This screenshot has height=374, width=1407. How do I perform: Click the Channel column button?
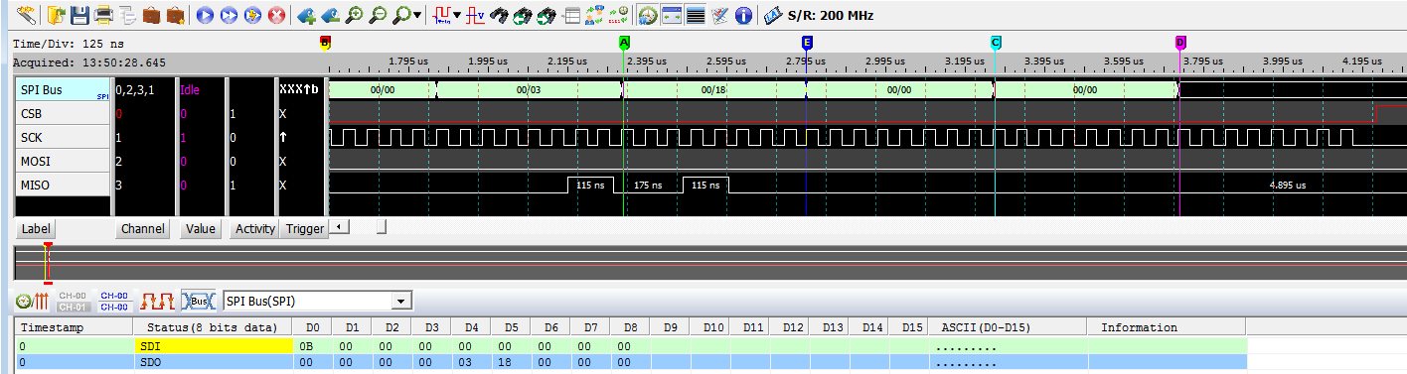click(142, 228)
